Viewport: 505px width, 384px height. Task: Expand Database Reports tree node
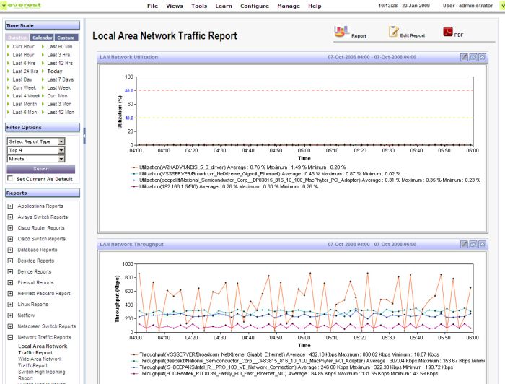10,250
